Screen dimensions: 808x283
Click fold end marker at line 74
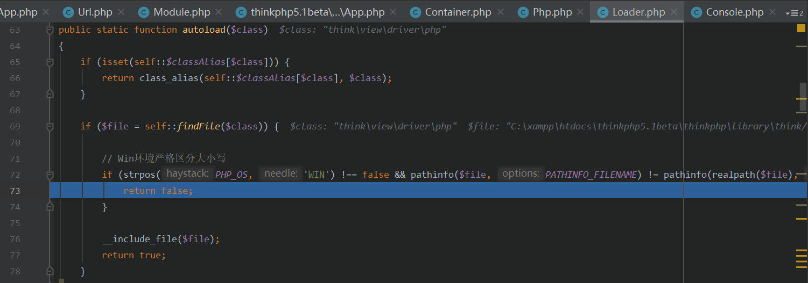50,207
